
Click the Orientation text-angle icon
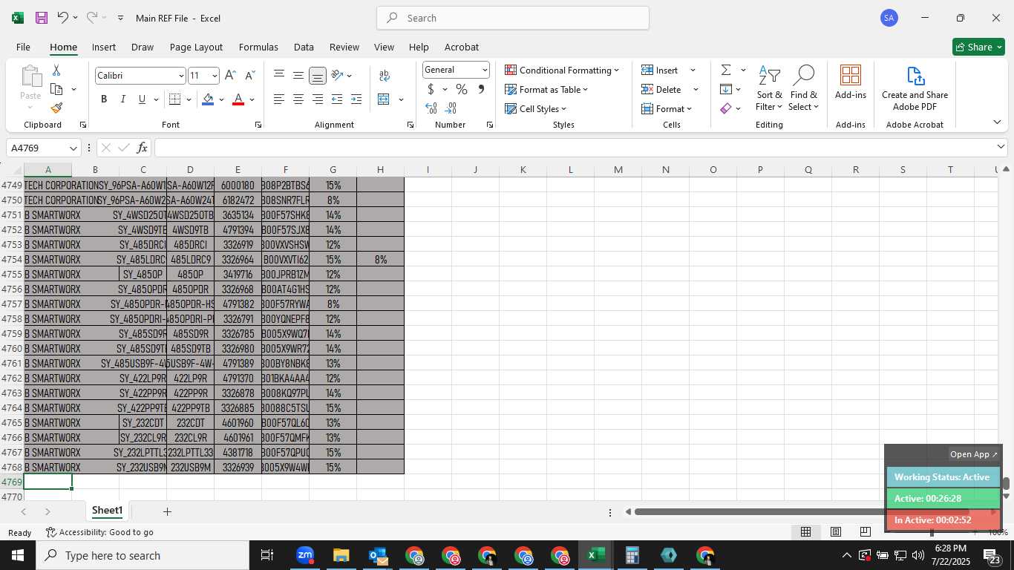coord(337,75)
